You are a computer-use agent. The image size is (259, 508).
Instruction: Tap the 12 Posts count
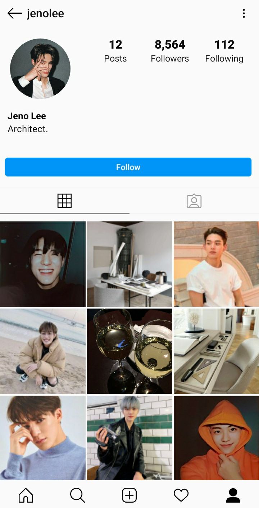(x=115, y=51)
